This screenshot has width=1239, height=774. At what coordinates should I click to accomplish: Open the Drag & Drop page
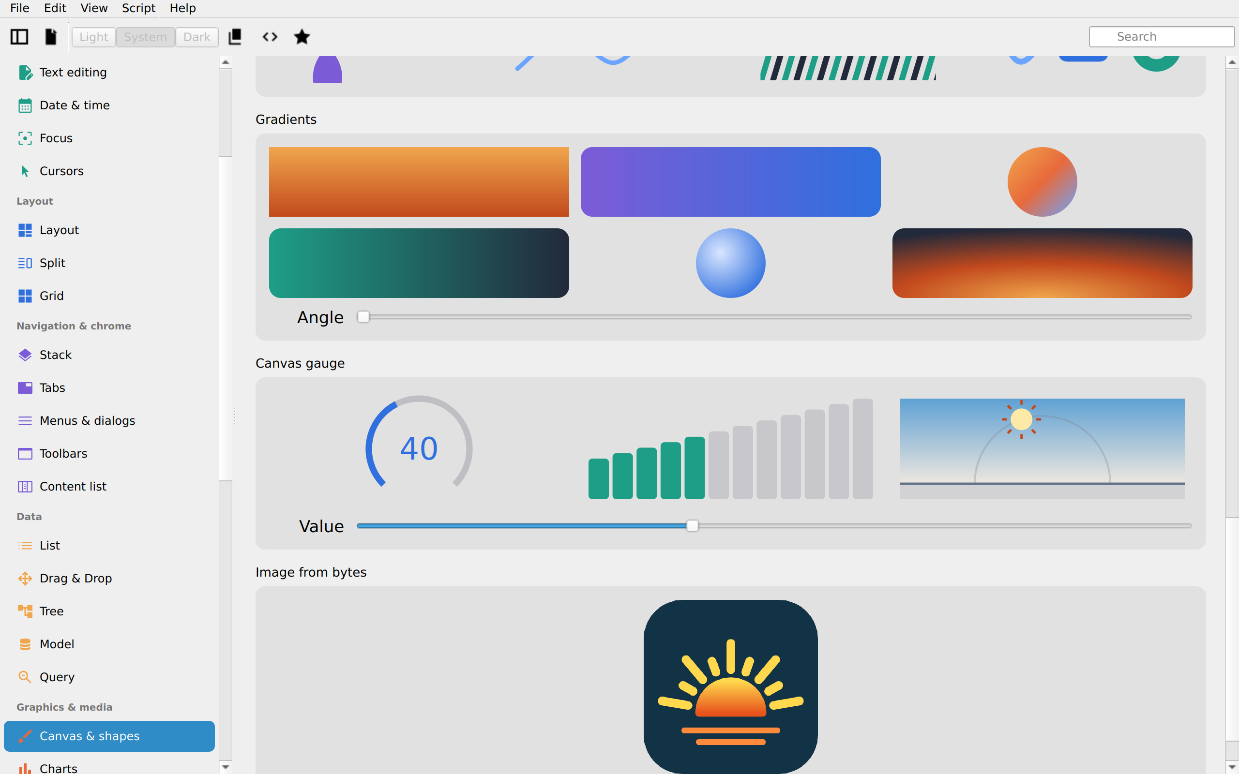[x=109, y=579]
